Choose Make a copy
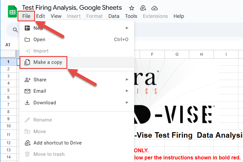243x162 pixels. click(76, 62)
